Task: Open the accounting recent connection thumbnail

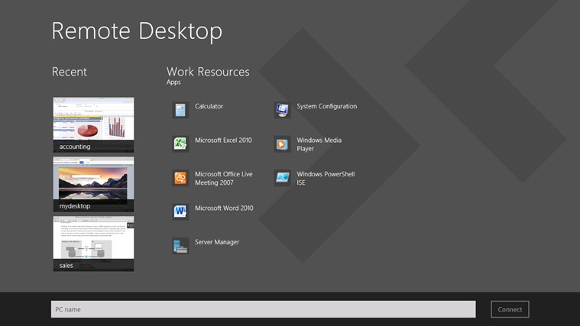Action: click(x=93, y=125)
